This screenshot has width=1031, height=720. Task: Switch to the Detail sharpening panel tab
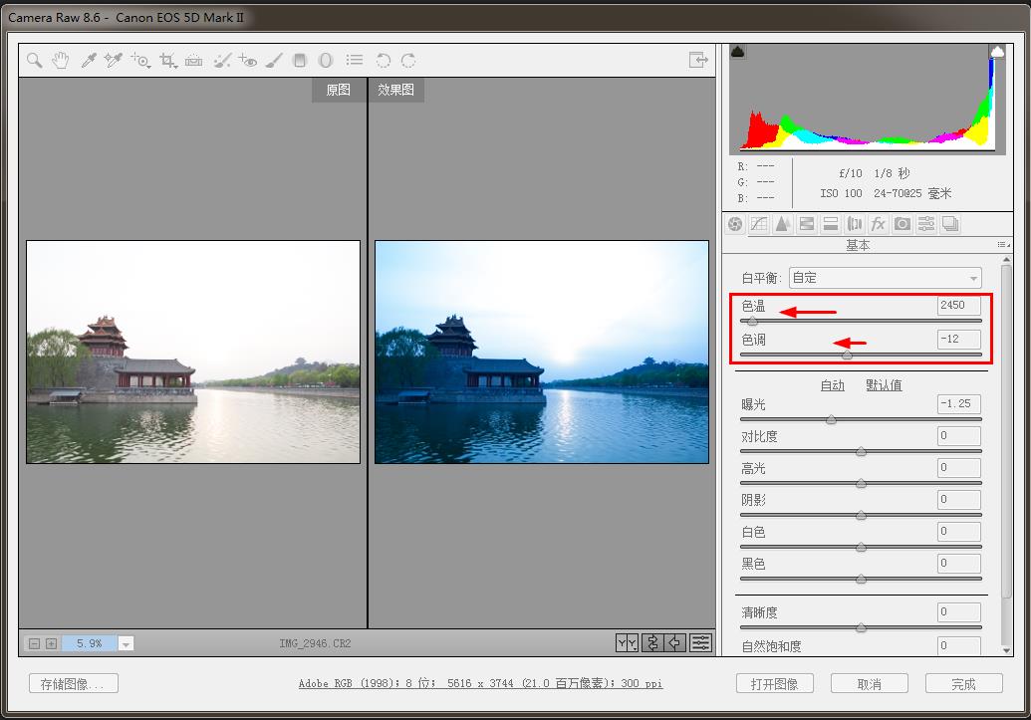click(782, 224)
